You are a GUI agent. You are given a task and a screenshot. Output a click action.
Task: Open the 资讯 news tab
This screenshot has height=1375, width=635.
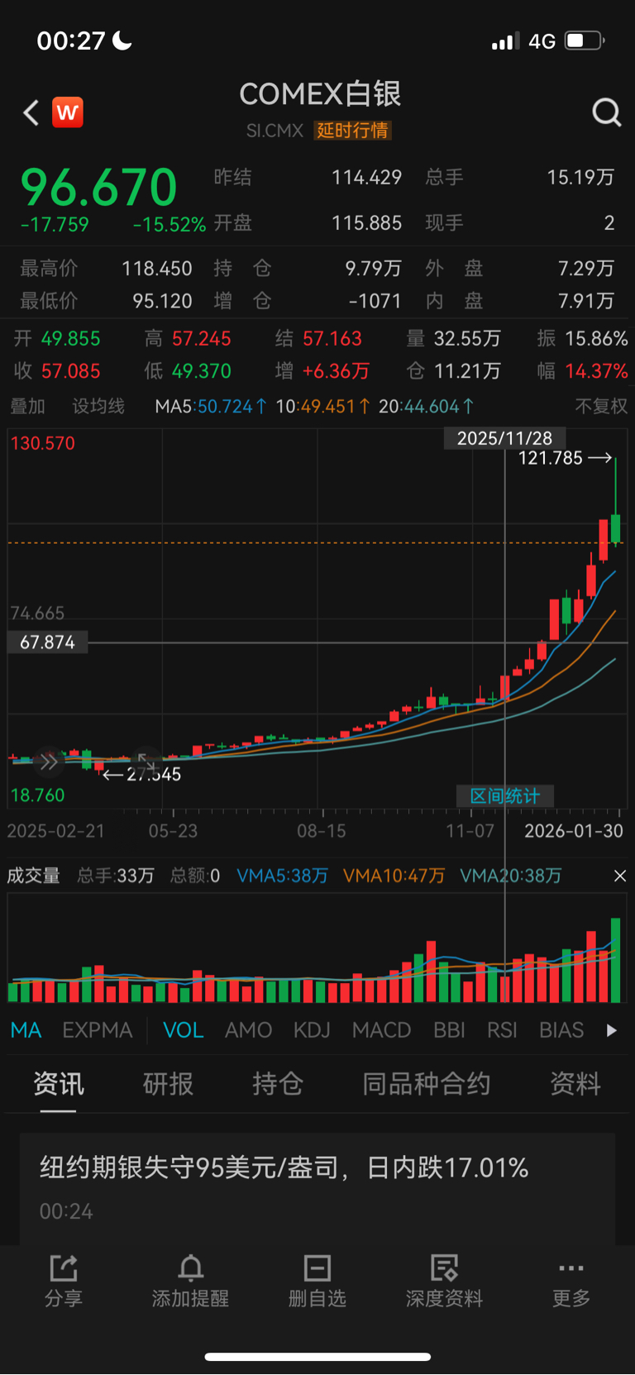tap(58, 1084)
